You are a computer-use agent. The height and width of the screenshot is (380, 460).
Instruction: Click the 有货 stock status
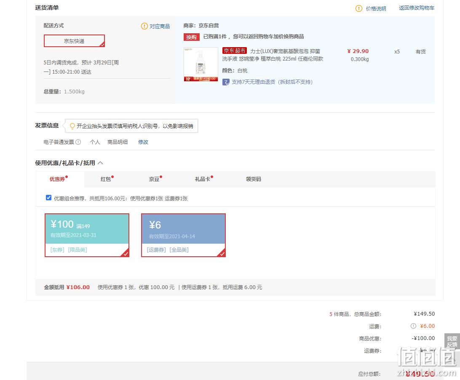click(x=421, y=52)
